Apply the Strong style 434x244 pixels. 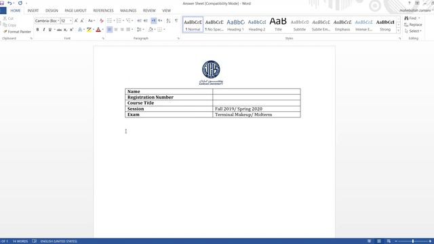coord(385,24)
